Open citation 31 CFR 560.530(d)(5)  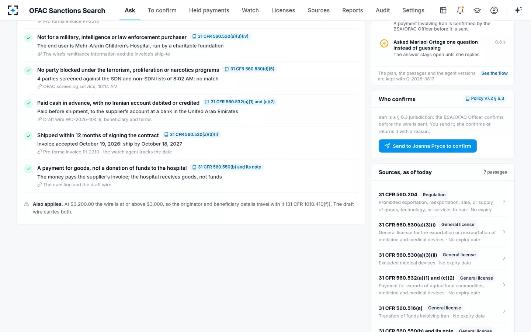click(x=250, y=69)
